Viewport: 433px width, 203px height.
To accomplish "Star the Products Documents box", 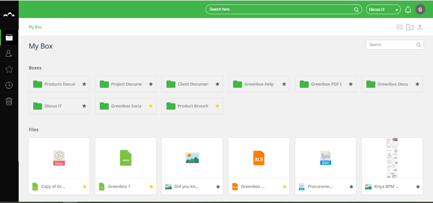I will [x=84, y=84].
